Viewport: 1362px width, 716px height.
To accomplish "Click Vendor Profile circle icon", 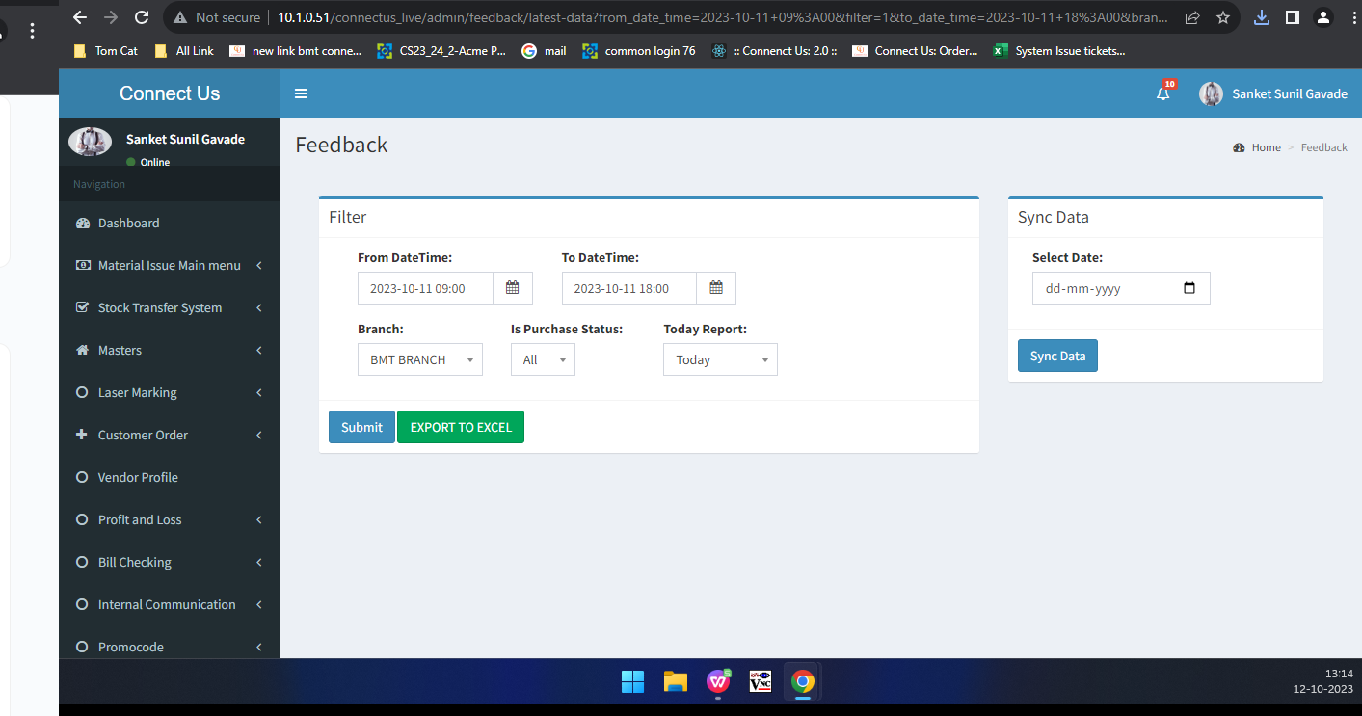I will coord(82,477).
